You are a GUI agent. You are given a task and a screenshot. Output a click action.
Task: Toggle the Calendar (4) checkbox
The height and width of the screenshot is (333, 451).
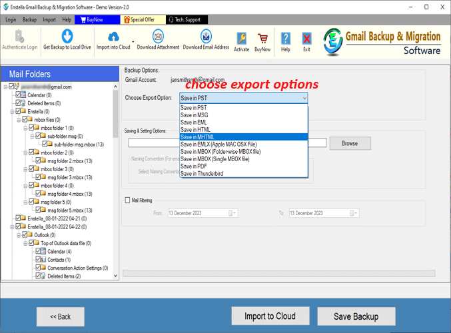38,251
